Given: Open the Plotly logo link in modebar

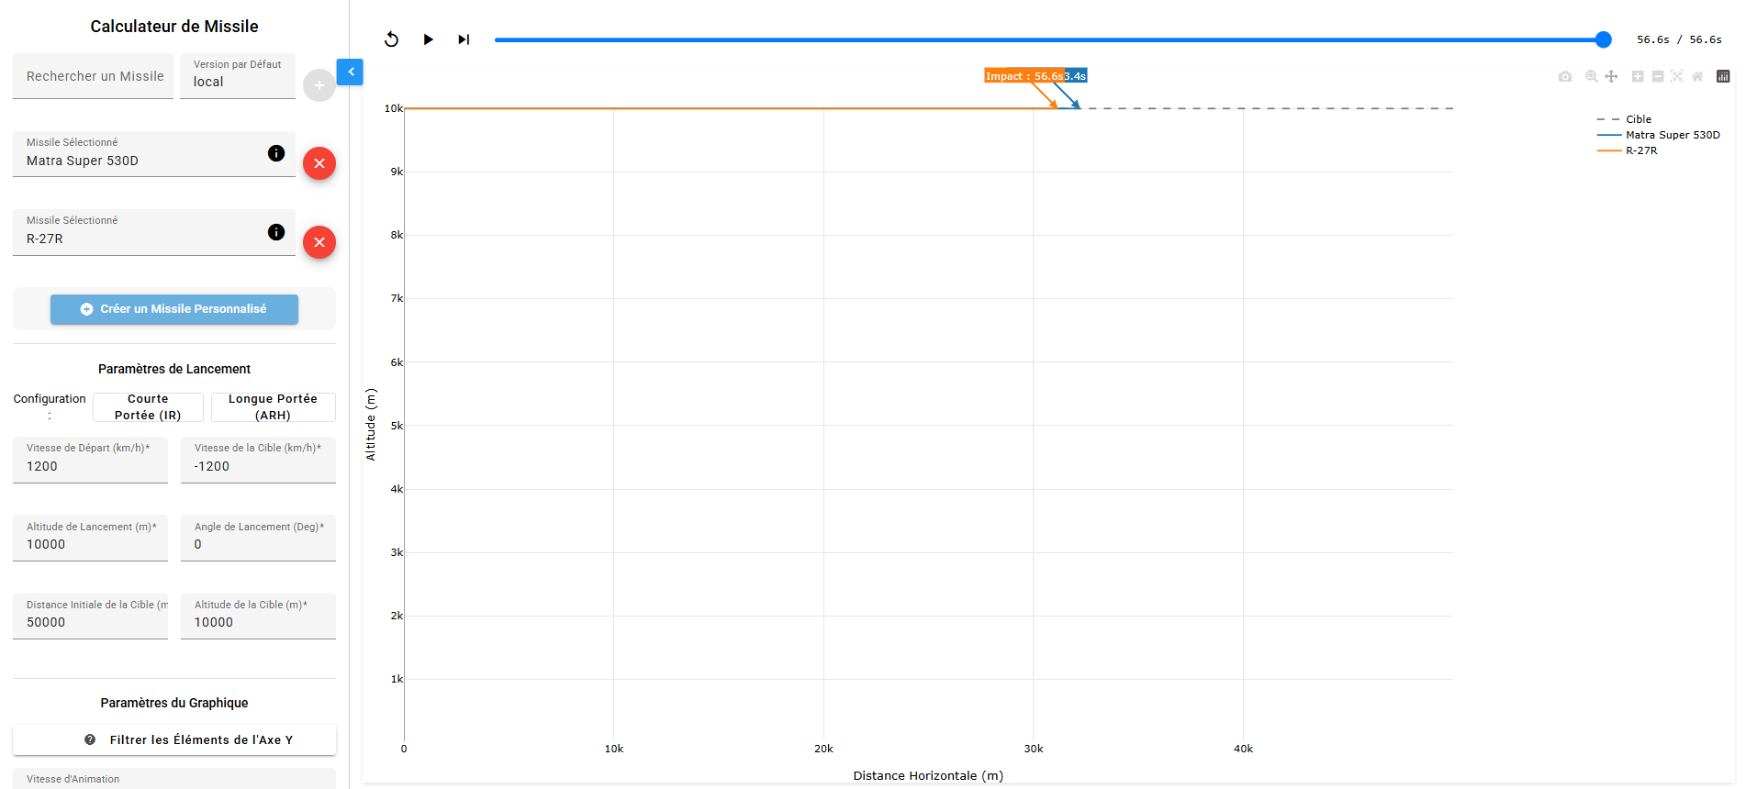Looking at the screenshot, I should coord(1723,76).
